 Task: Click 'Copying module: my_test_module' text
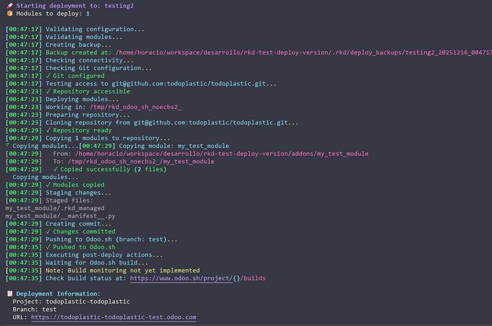(174, 146)
